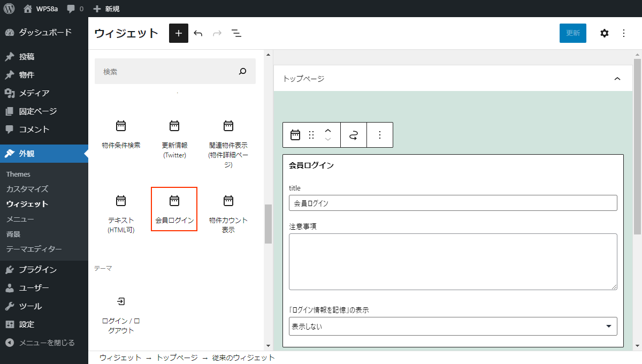Move block up with the up chevron
642x364 pixels.
[328, 130]
